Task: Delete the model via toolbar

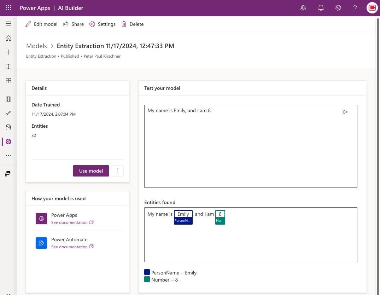Action: tap(132, 24)
